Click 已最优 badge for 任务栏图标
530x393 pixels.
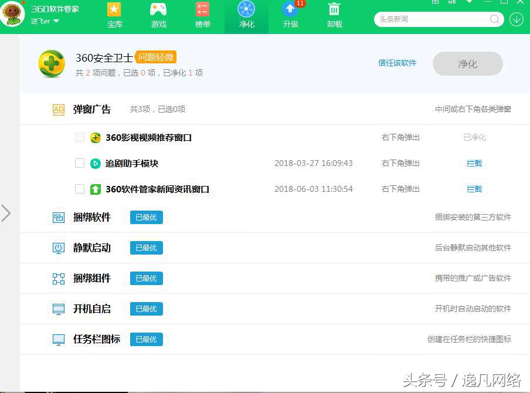pyautogui.click(x=147, y=339)
